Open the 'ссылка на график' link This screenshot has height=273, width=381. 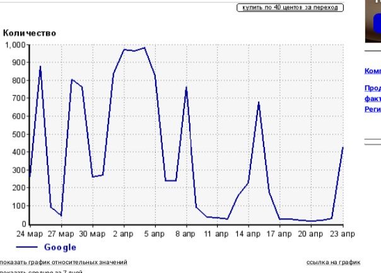(x=333, y=262)
